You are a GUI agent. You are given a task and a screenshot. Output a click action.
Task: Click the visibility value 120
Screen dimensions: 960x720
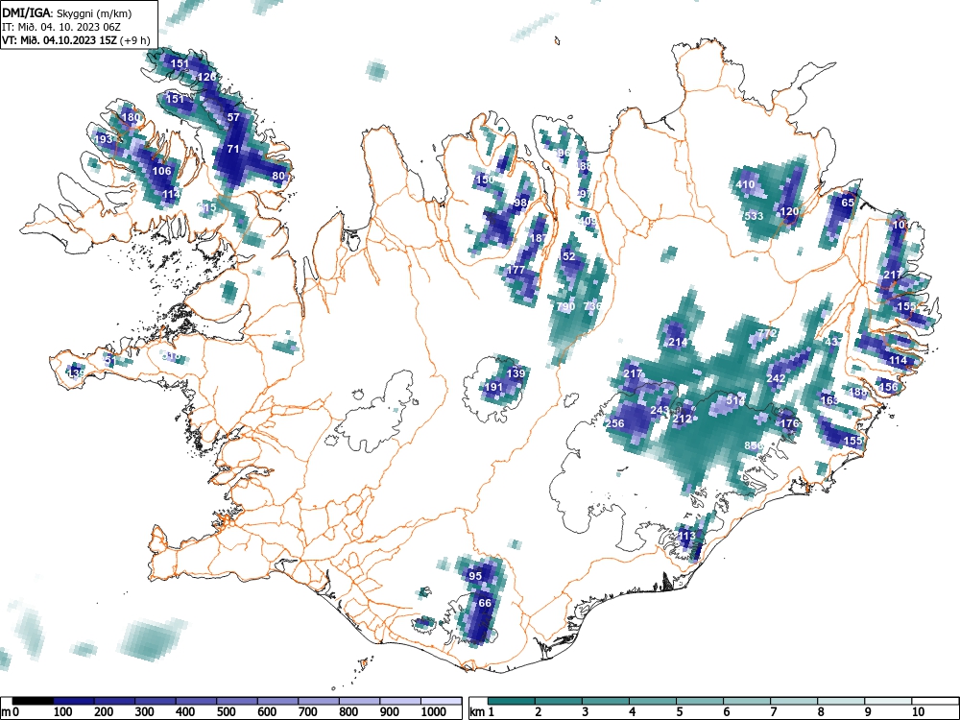789,212
